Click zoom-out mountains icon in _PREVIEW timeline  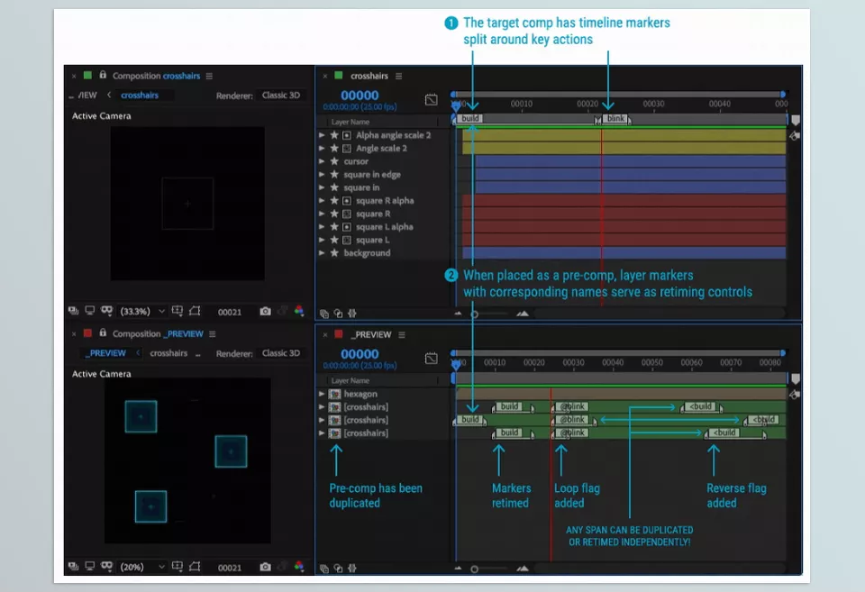pos(458,569)
